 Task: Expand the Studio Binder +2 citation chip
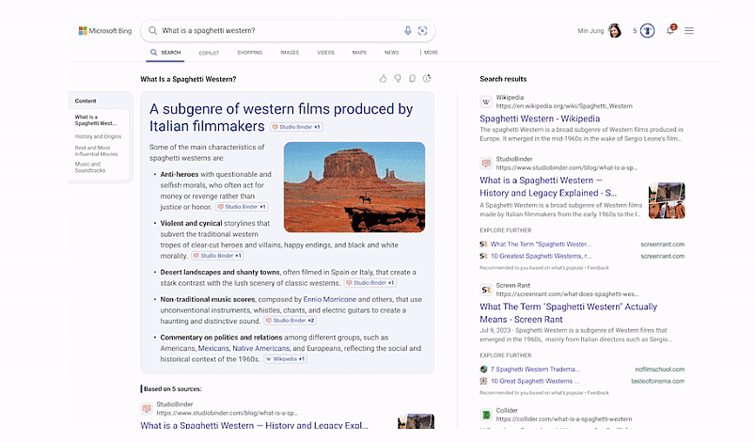click(291, 321)
